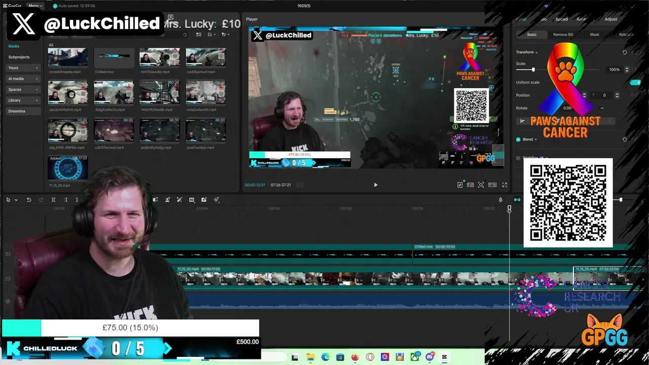Click the Scale percentage stepper arrows
Image resolution: width=649 pixels, height=365 pixels.
[627, 69]
